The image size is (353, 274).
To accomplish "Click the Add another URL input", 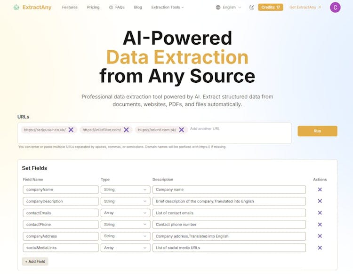I will tap(235, 129).
